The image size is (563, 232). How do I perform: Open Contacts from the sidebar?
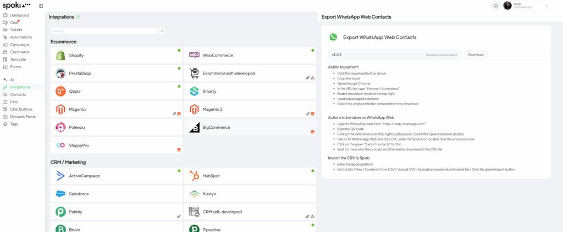pos(18,94)
